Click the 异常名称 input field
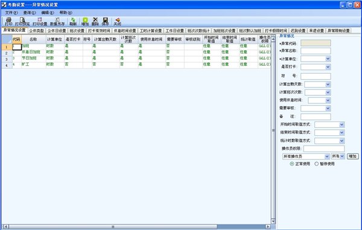The width and height of the screenshot is (362, 230). 316,51
